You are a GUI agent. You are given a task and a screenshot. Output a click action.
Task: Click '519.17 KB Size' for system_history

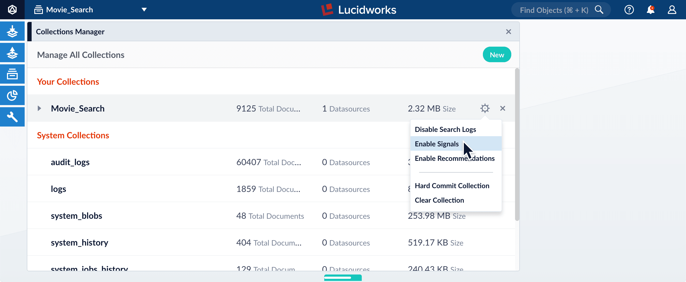click(x=435, y=243)
